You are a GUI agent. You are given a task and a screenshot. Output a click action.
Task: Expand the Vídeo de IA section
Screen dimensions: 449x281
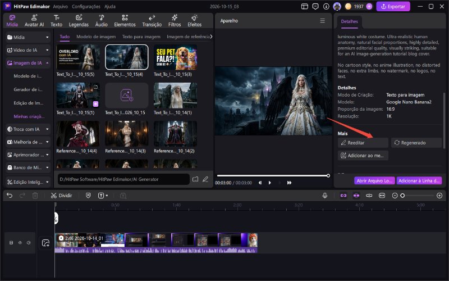[28, 50]
